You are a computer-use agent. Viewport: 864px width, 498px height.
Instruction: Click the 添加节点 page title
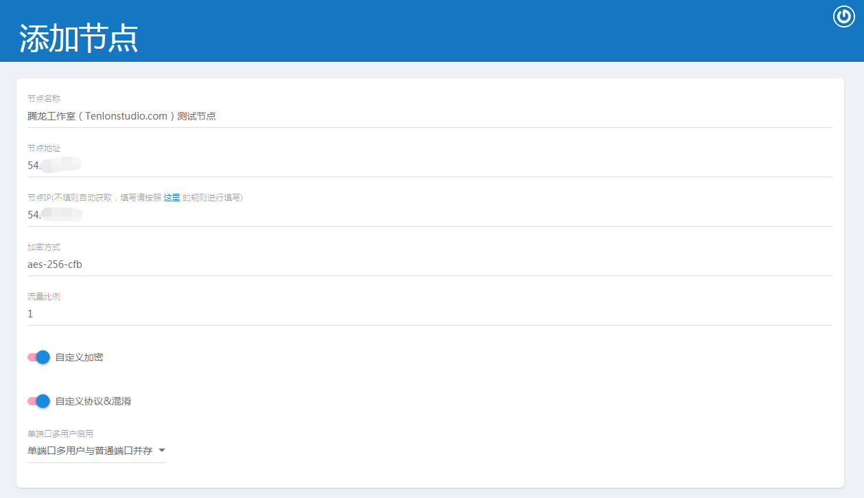pyautogui.click(x=78, y=38)
